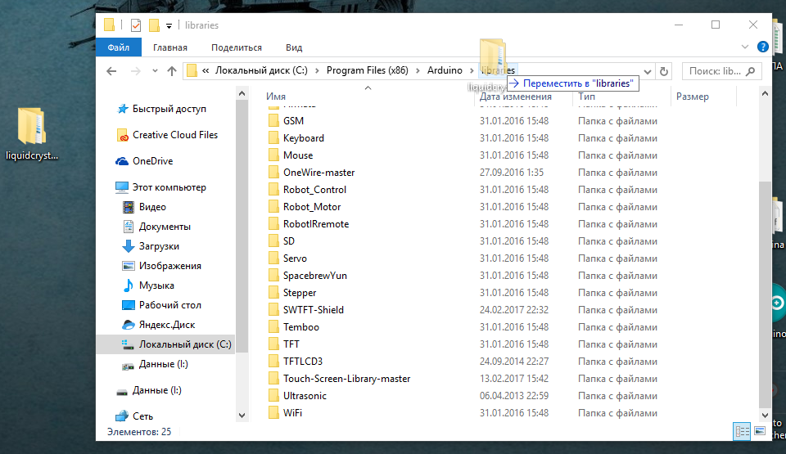
Task: Select OneDrive in navigation pane
Action: pos(153,161)
